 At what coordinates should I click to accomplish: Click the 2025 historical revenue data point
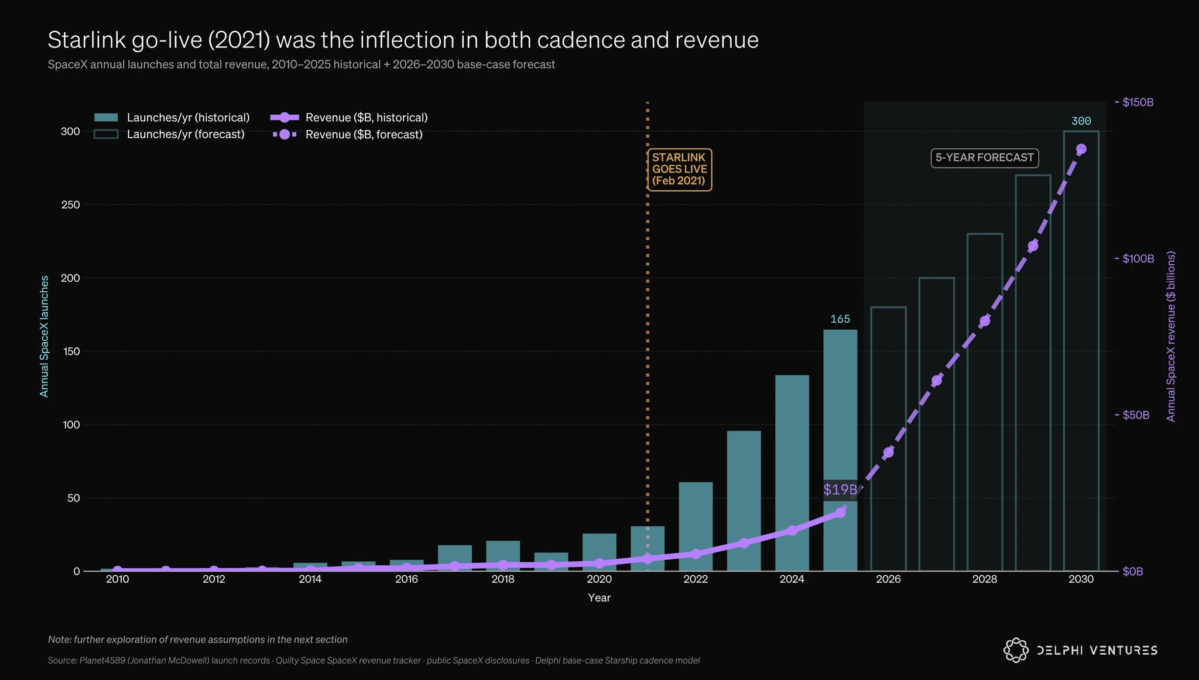tap(840, 512)
